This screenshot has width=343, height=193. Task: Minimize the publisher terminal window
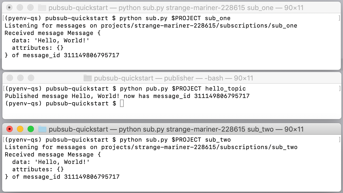point(20,78)
